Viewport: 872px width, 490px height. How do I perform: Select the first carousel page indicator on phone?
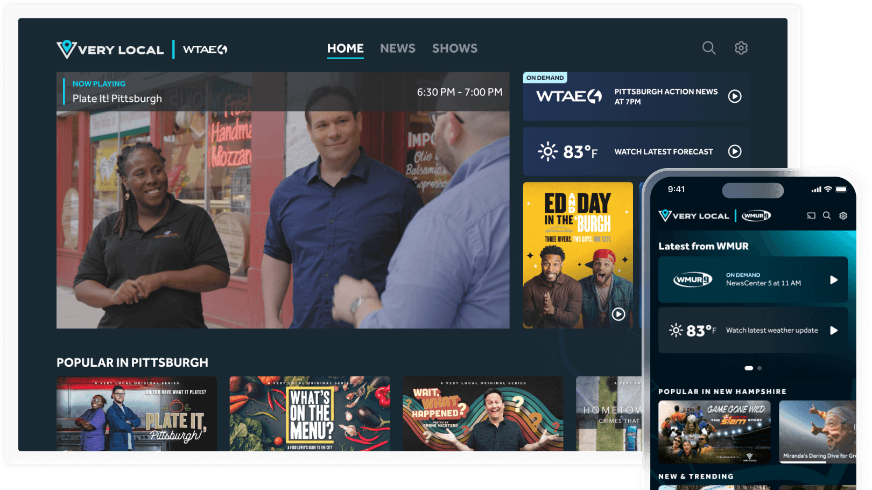[749, 368]
